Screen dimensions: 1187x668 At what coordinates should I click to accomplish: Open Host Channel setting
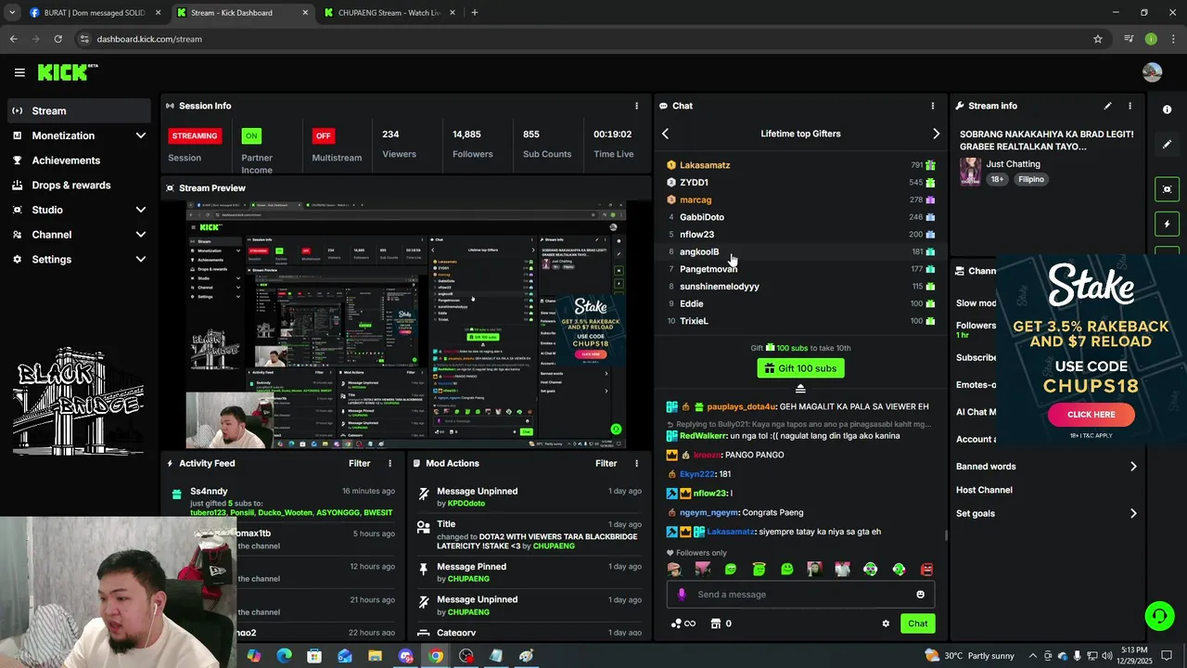point(984,490)
